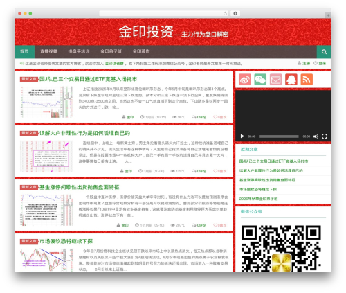Click the email envelope icon
The image size is (346, 293).
(x=275, y=80)
